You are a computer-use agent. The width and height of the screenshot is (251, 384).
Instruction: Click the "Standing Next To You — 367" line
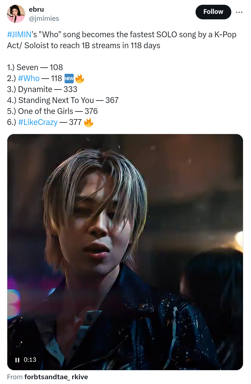pos(63,100)
